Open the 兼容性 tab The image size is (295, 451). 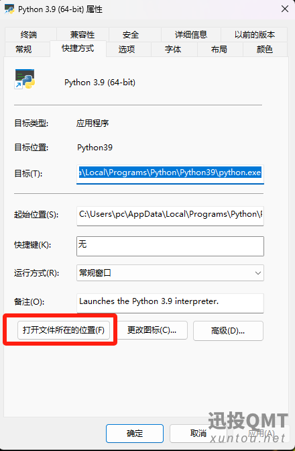[x=82, y=35]
